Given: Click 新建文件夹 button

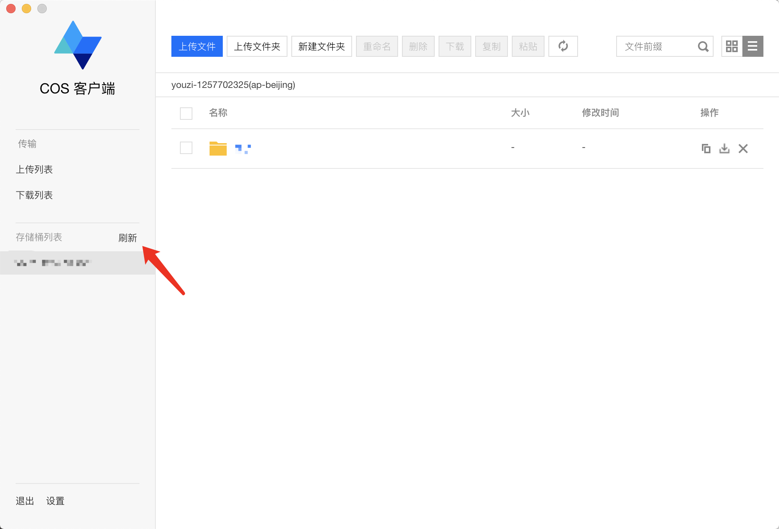Looking at the screenshot, I should 321,46.
